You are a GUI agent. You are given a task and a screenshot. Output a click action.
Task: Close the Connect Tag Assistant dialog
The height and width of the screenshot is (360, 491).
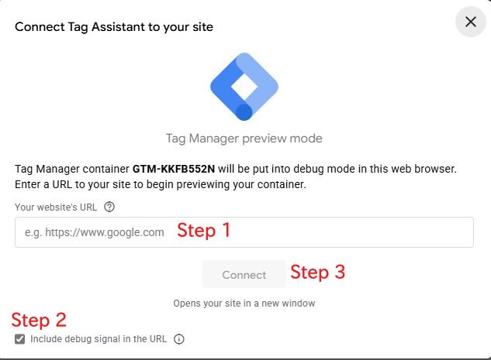click(470, 22)
